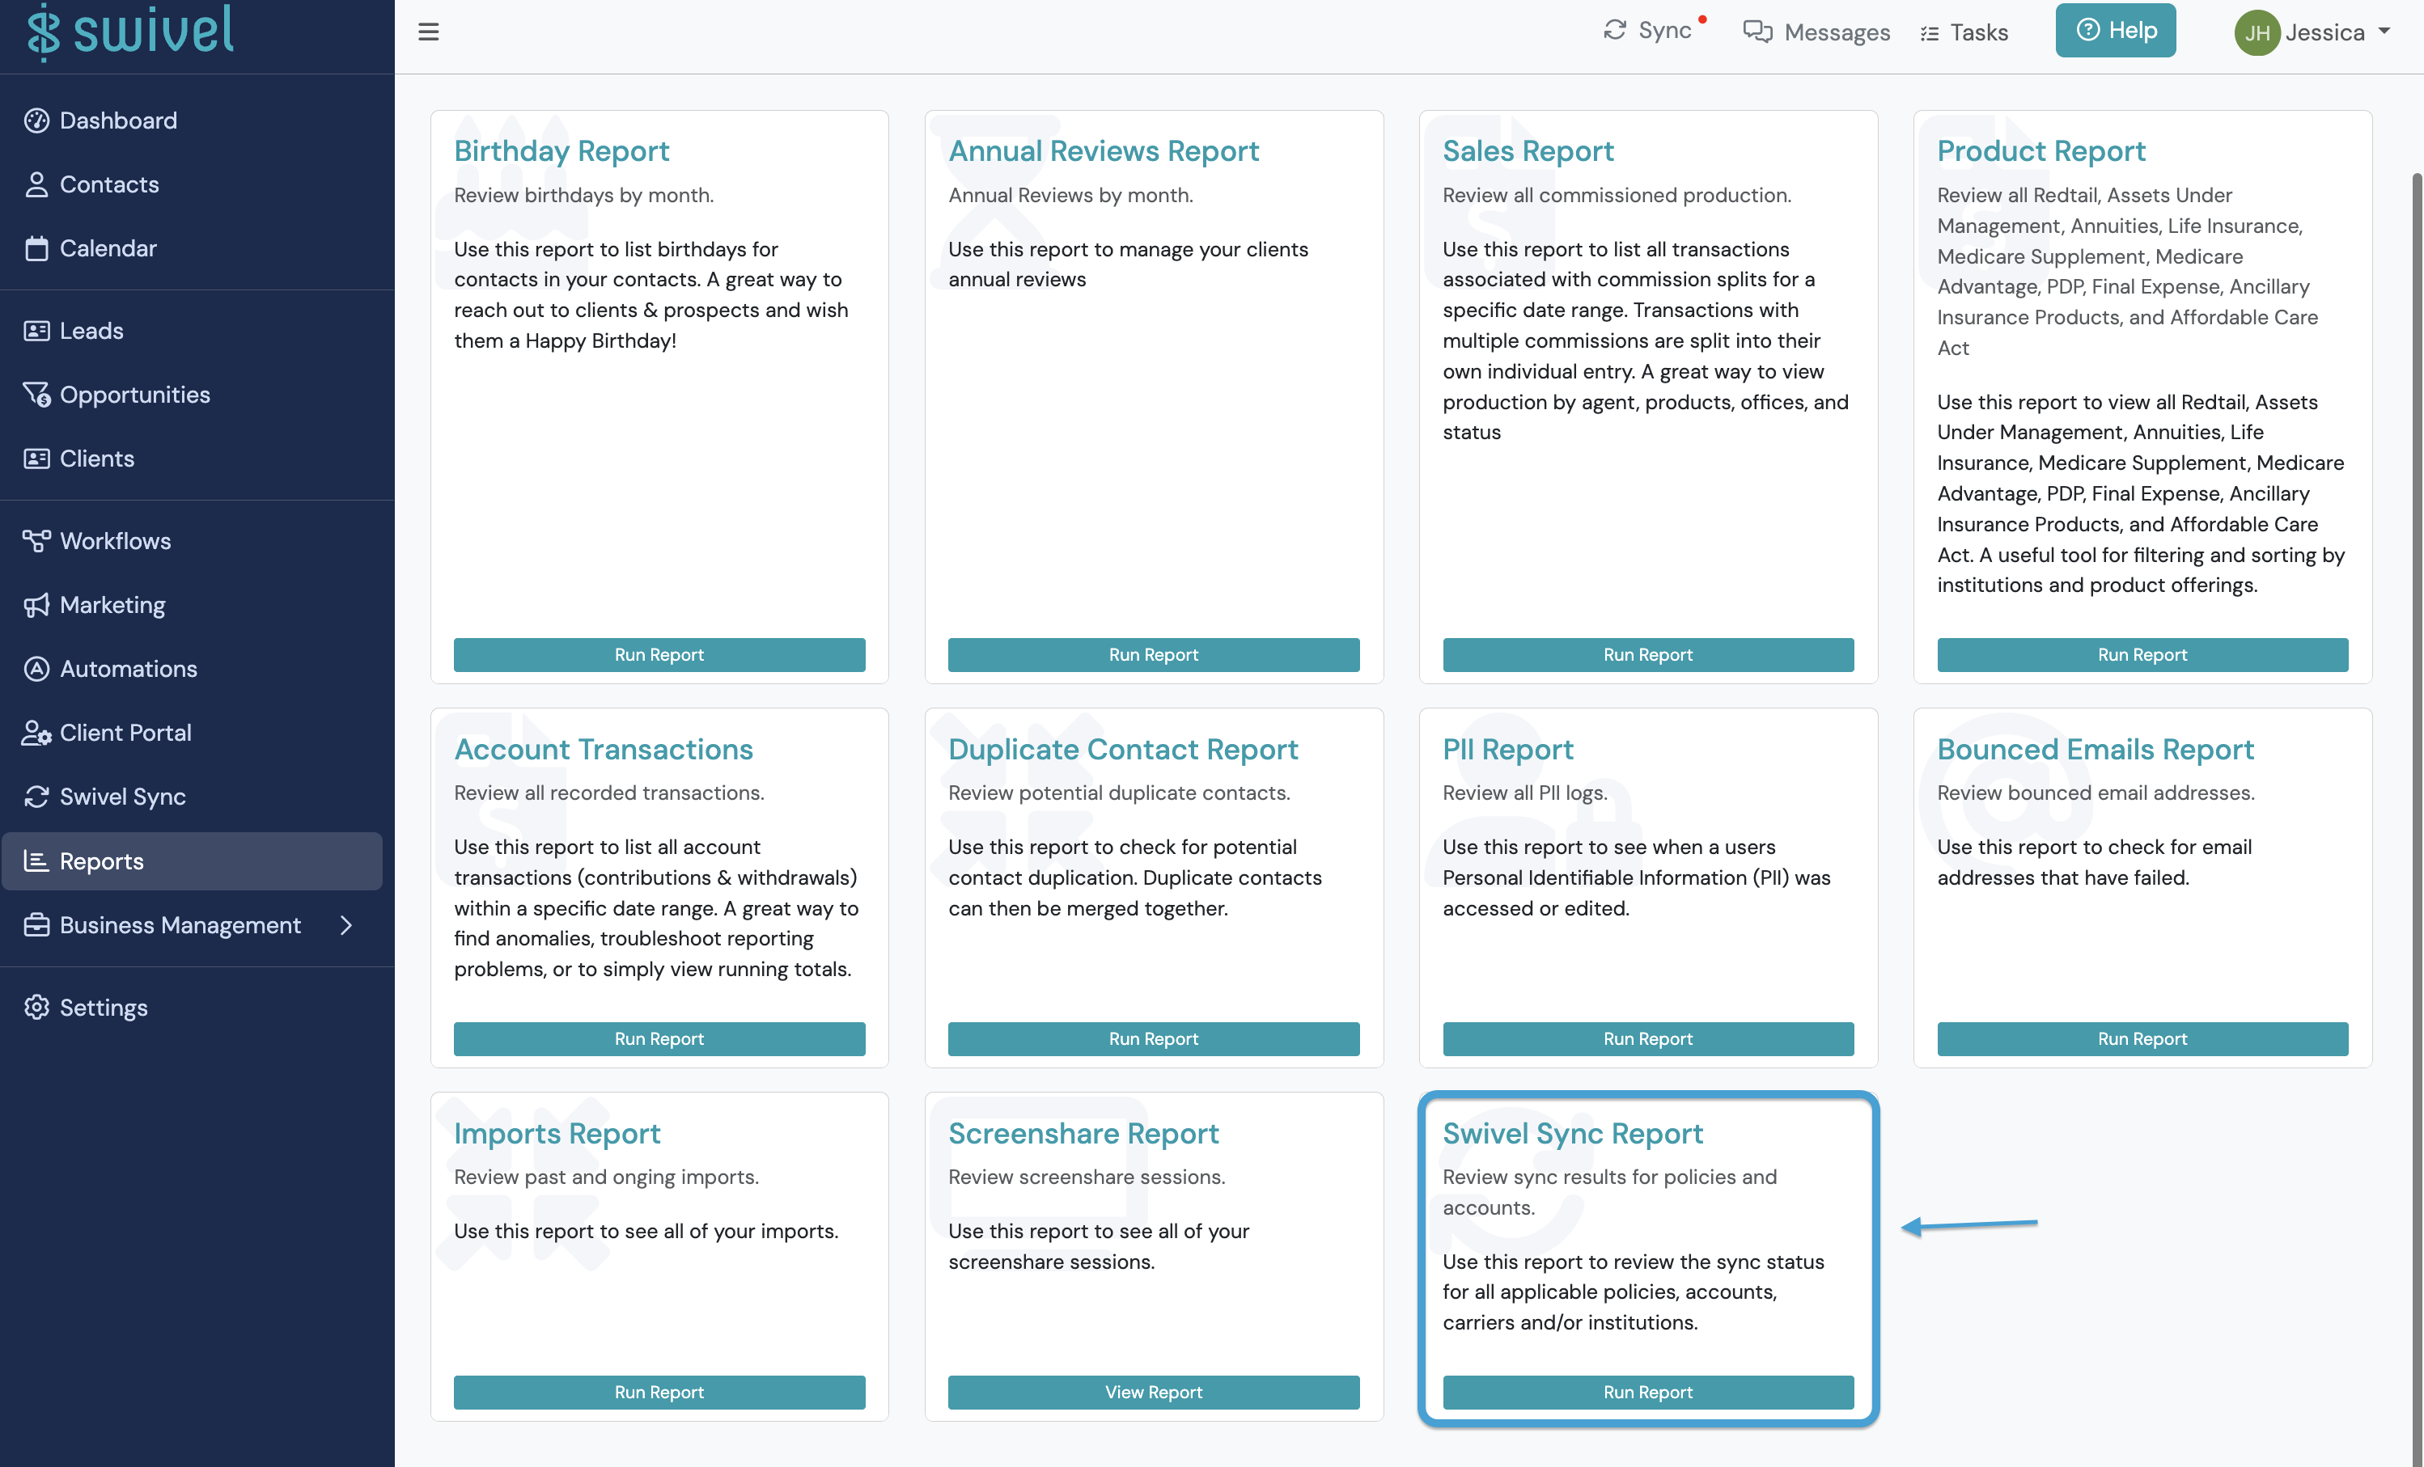Open Messages in the top bar

click(x=1816, y=32)
